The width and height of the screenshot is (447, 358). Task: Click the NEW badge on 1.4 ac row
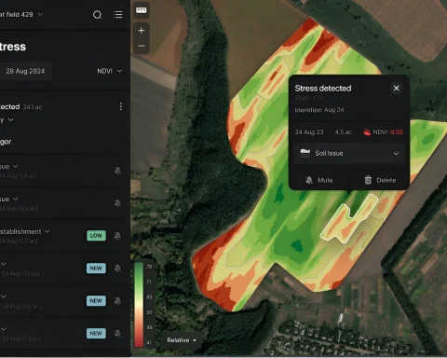coord(96,334)
